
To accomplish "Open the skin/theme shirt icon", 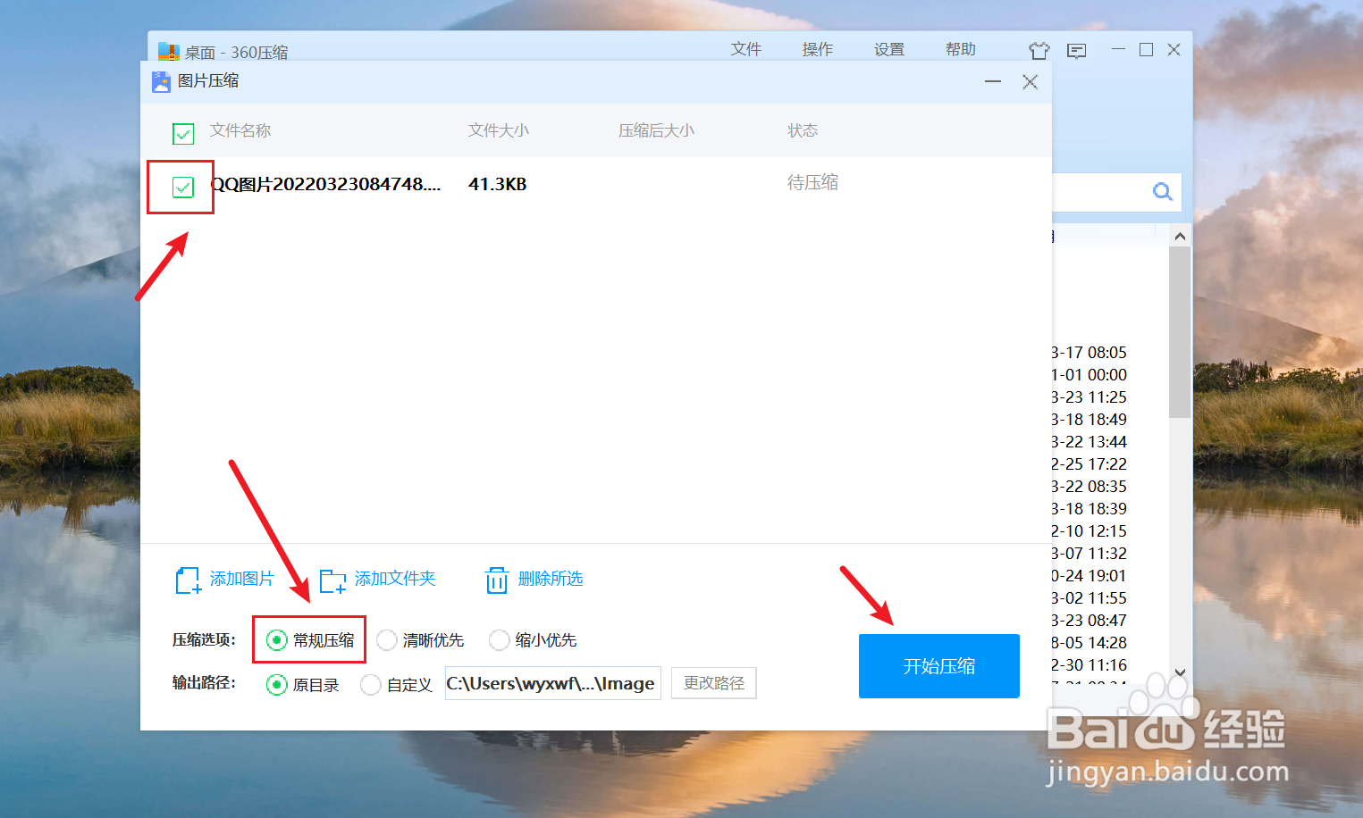I will pyautogui.click(x=1039, y=51).
